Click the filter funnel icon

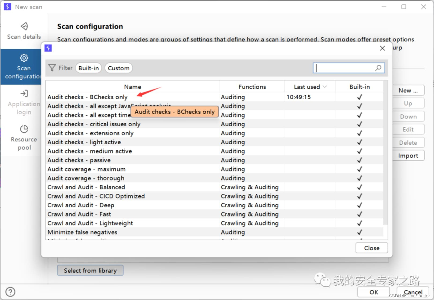(x=52, y=68)
